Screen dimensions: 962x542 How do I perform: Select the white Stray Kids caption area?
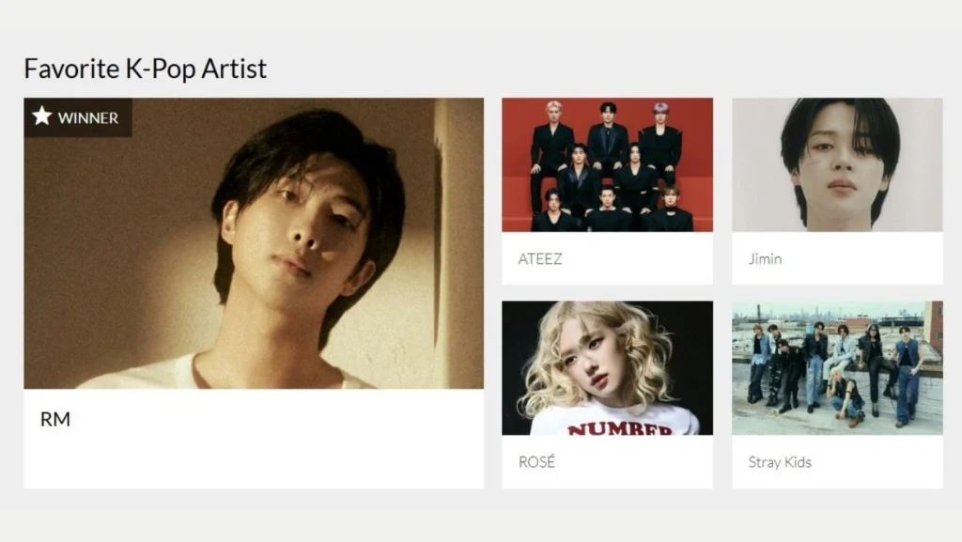(837, 461)
